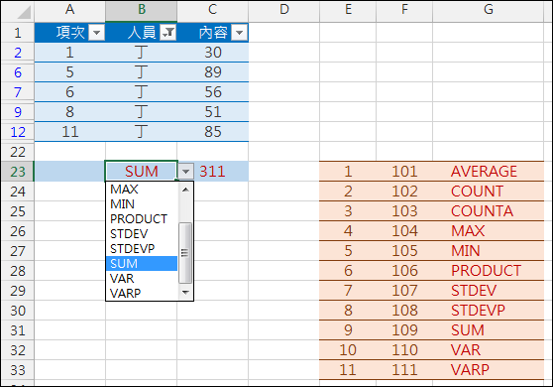Choose STDEVP from the dropdown list

(x=142, y=249)
